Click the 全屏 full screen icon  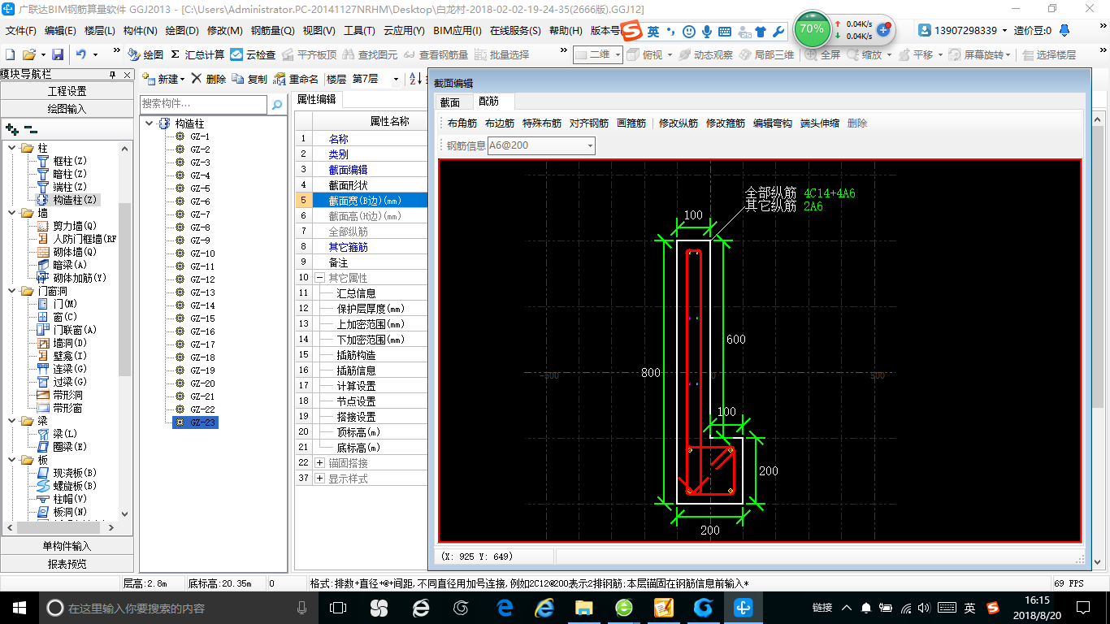pyautogui.click(x=823, y=54)
